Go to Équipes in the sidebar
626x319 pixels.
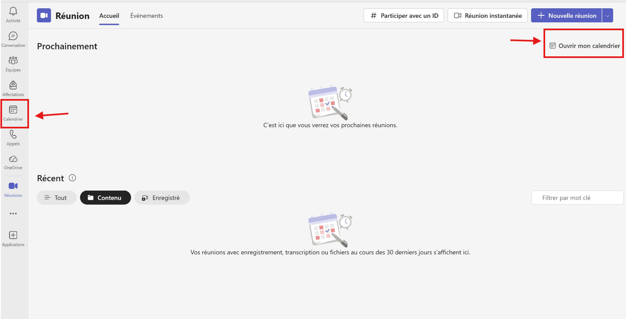pyautogui.click(x=13, y=64)
